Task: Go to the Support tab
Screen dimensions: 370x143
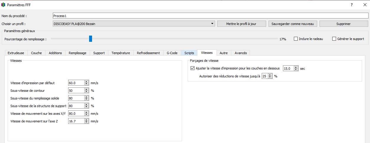Action: [99, 53]
